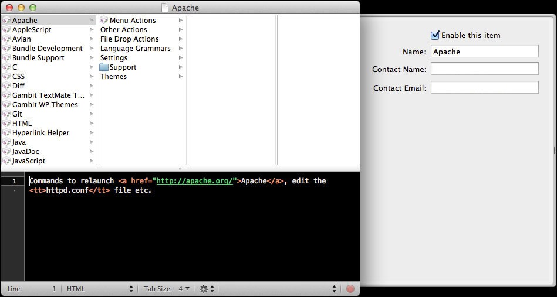Expand the Support folder arrow
The width and height of the screenshot is (557, 297).
181,67
